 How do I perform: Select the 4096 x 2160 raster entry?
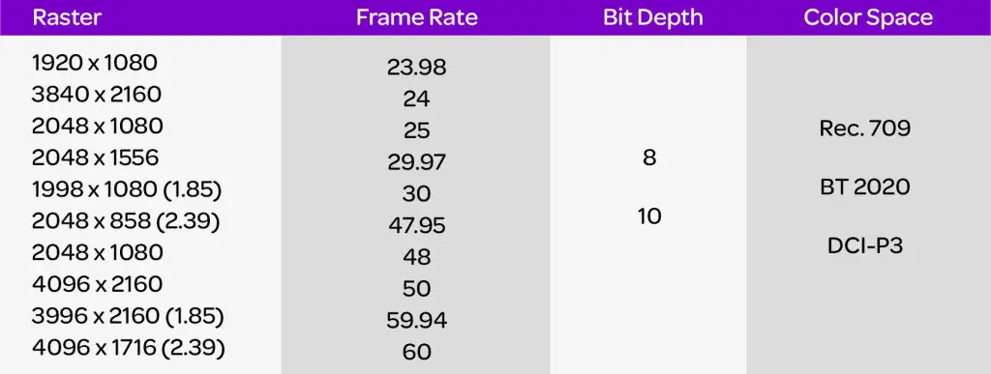click(97, 284)
